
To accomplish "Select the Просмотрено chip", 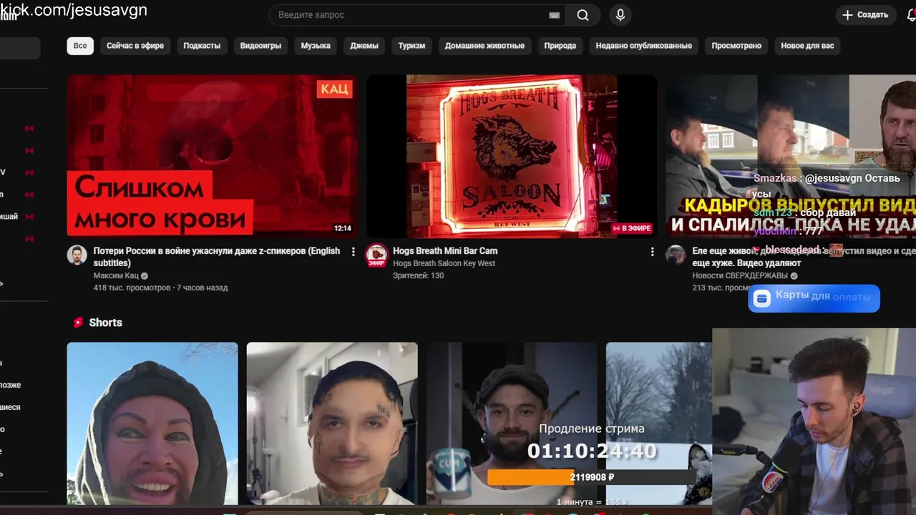I will (736, 46).
